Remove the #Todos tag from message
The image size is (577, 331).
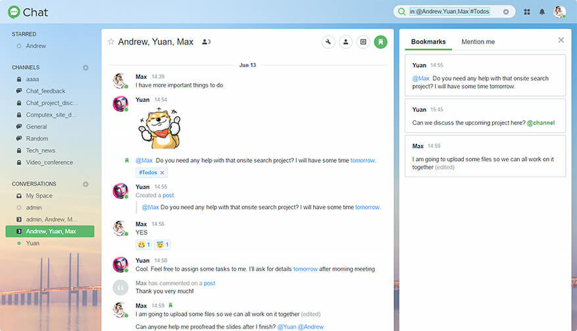(163, 173)
